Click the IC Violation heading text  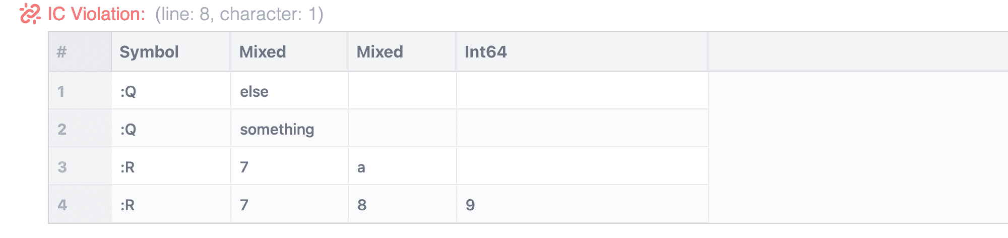pos(96,14)
